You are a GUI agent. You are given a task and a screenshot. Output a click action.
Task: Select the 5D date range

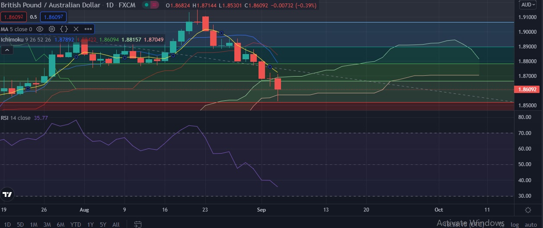pos(20,225)
